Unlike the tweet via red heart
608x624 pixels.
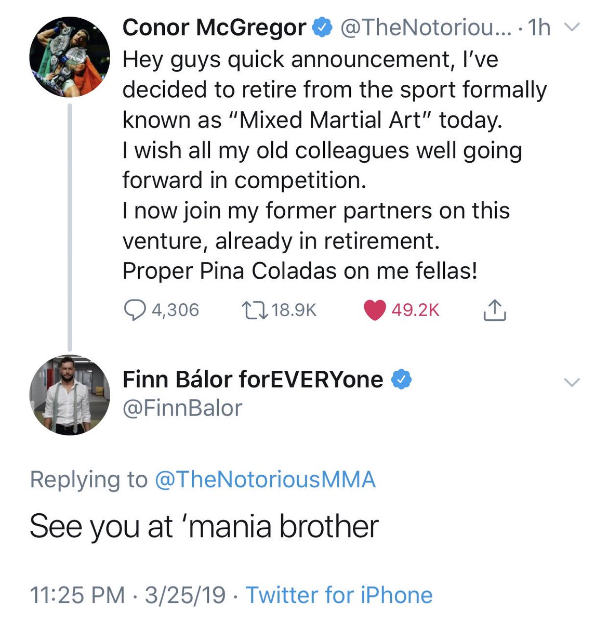[374, 310]
